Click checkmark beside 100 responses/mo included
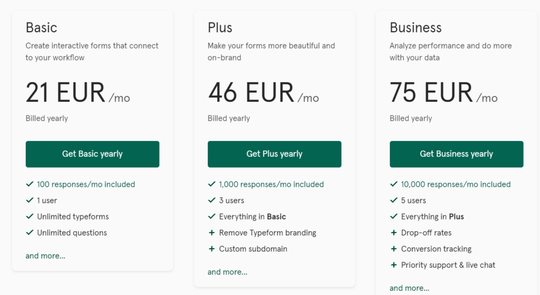Viewport: 540px width, 295px height. [30, 184]
